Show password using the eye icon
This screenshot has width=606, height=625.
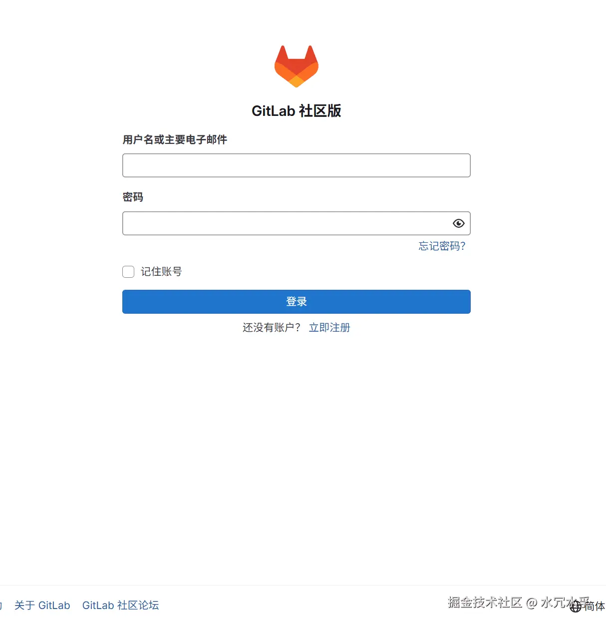(458, 223)
